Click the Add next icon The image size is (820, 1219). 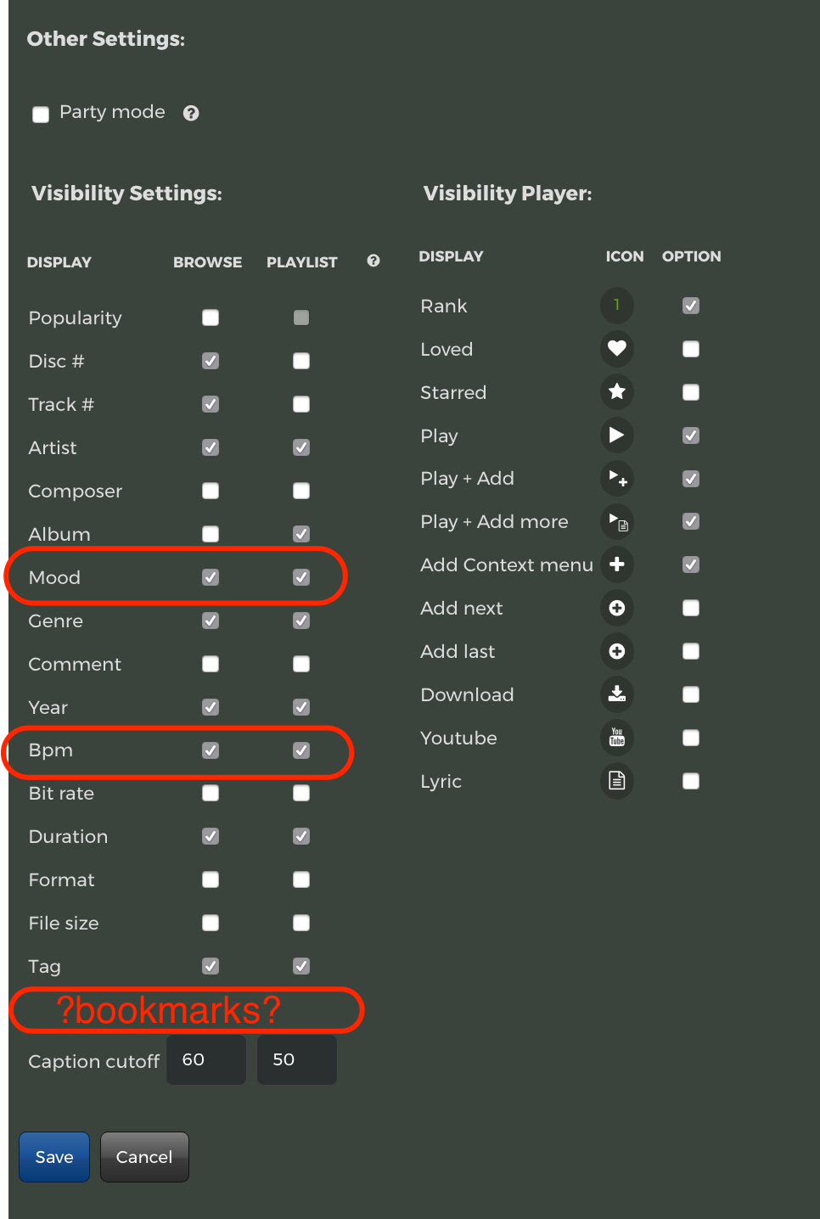[x=617, y=607]
